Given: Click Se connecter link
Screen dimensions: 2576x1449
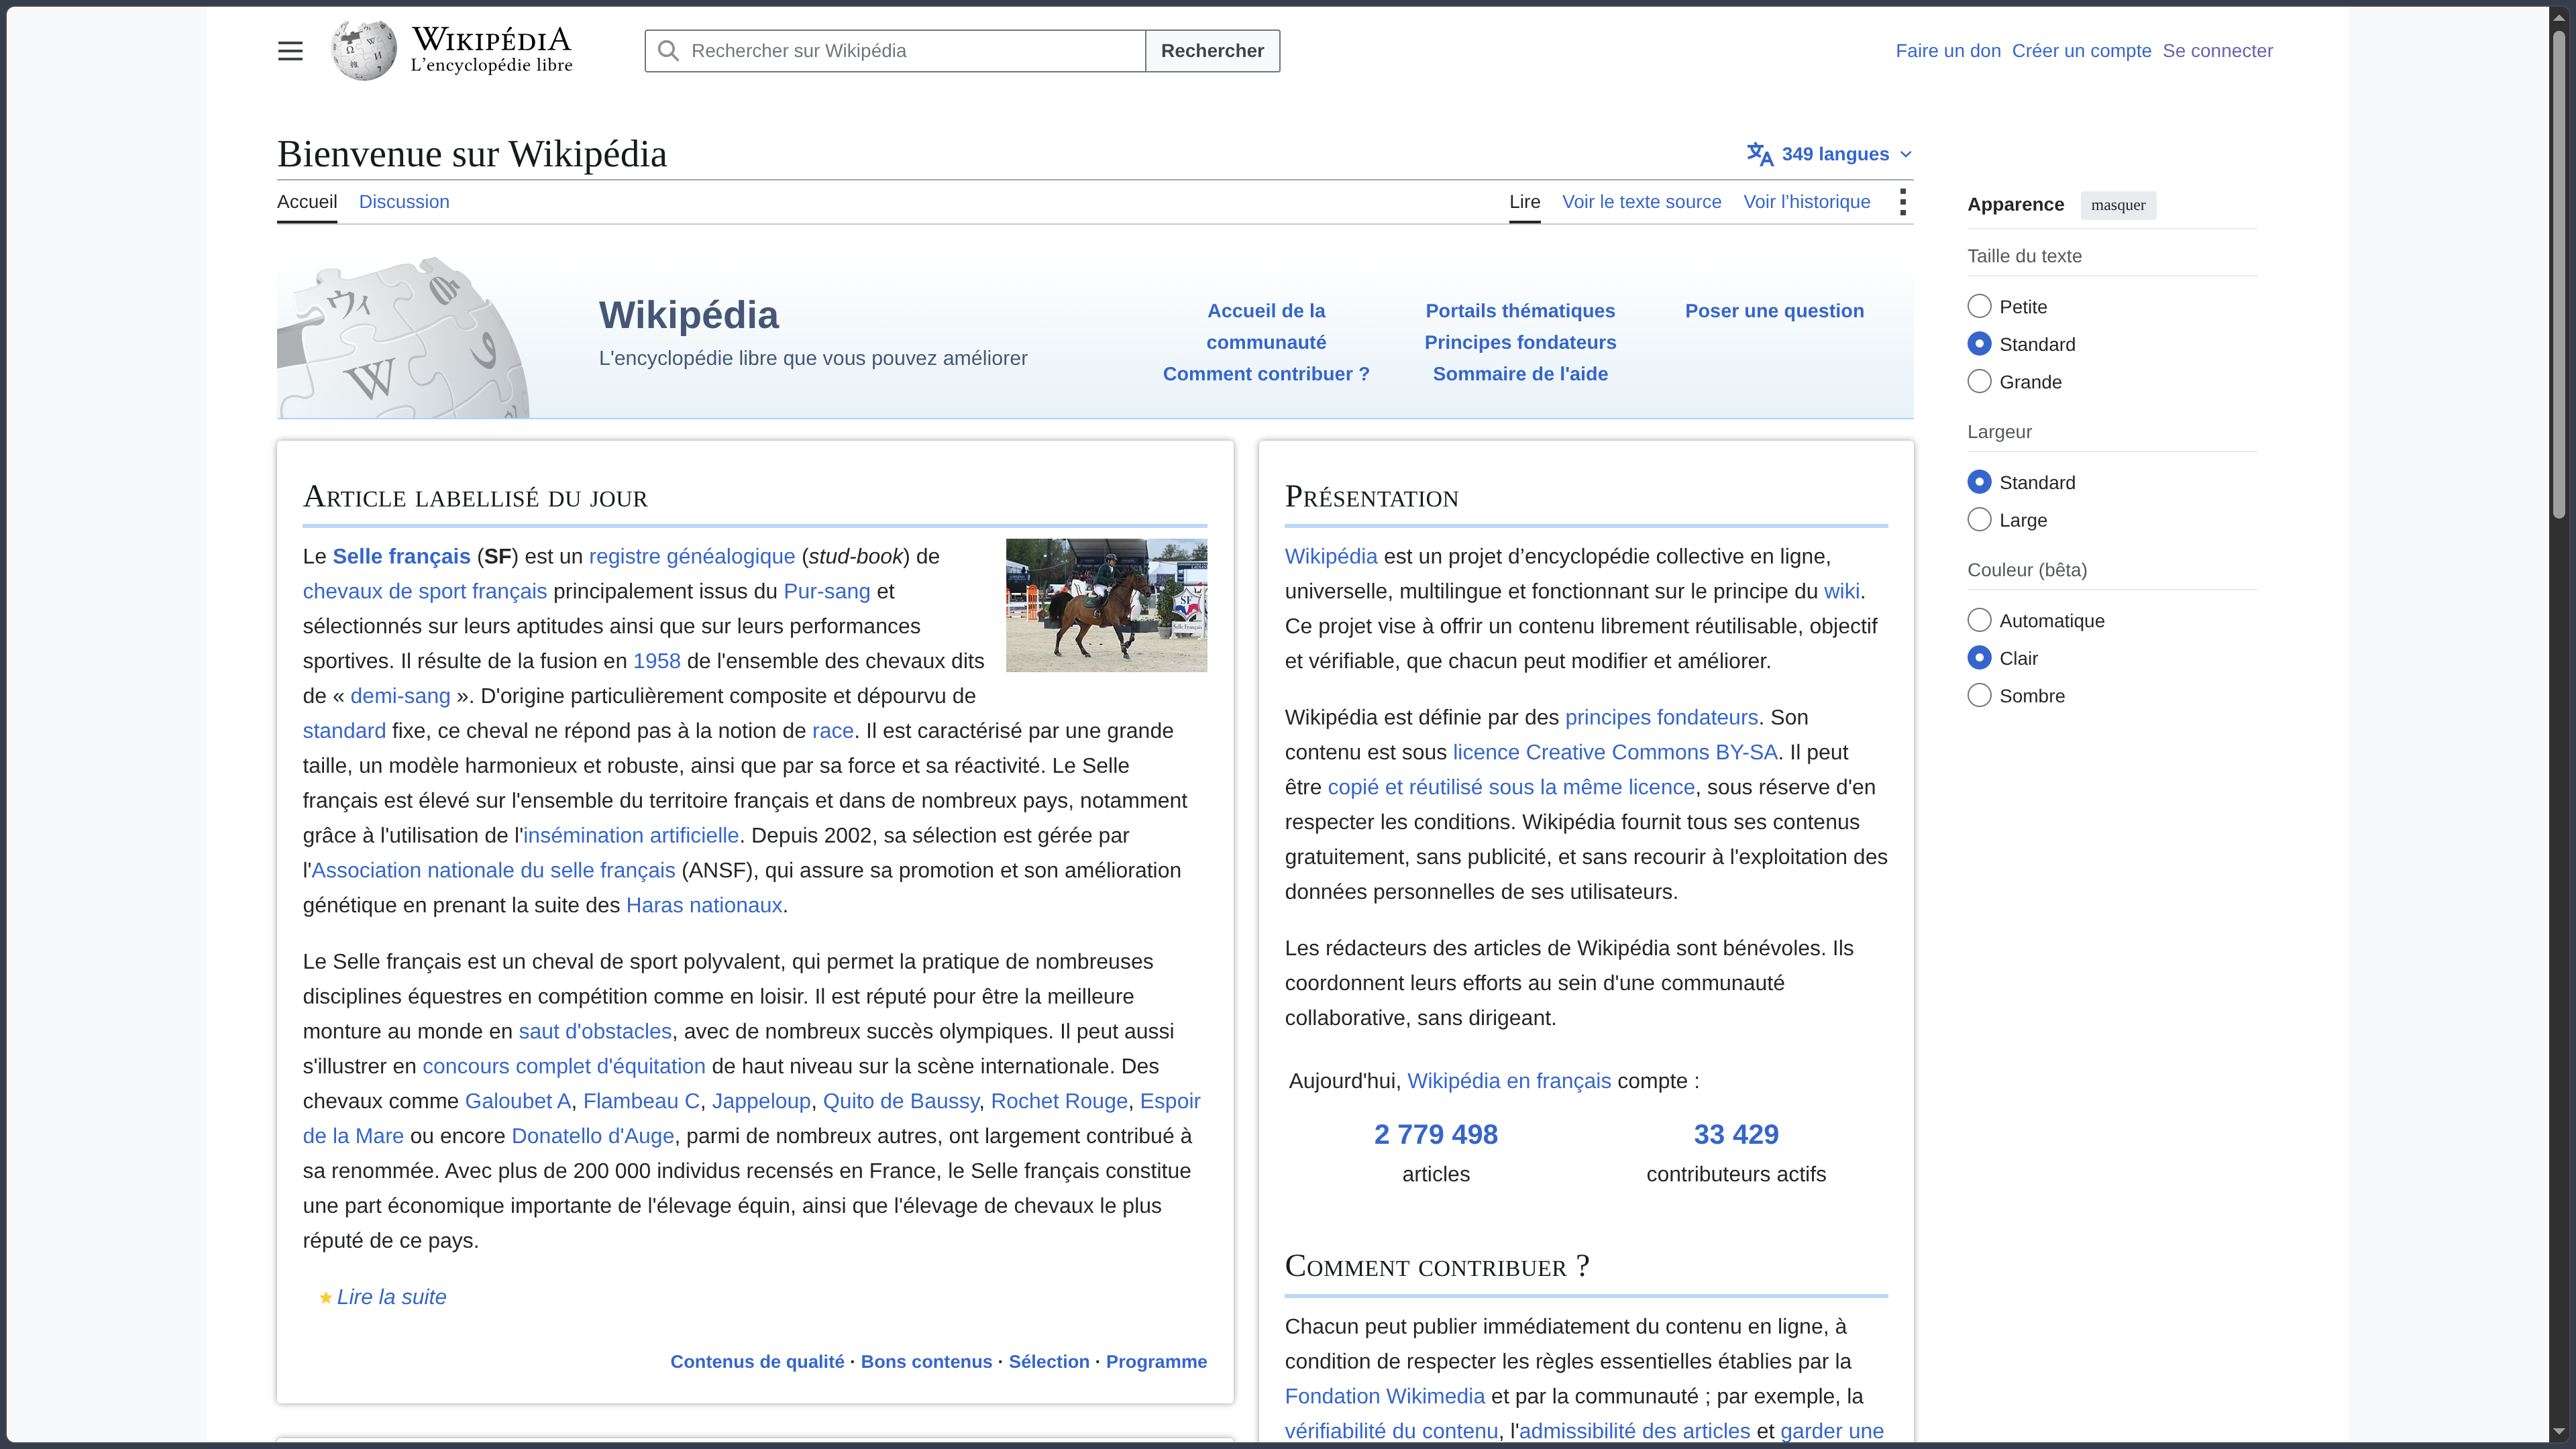Looking at the screenshot, I should tap(2217, 51).
